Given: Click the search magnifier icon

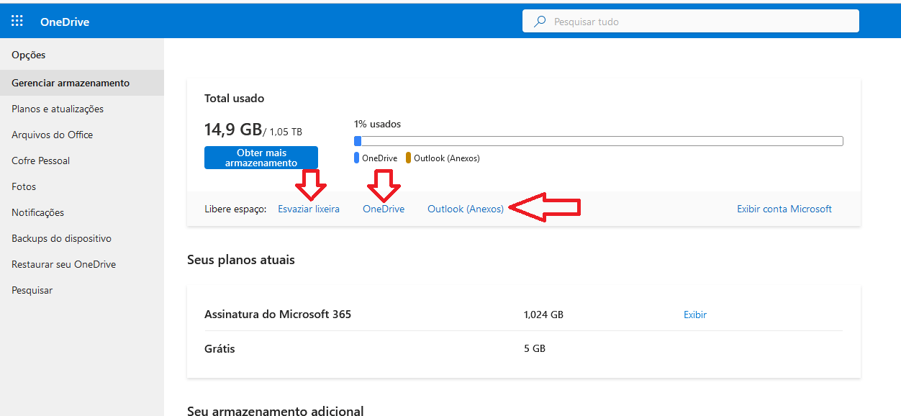Looking at the screenshot, I should [x=540, y=22].
